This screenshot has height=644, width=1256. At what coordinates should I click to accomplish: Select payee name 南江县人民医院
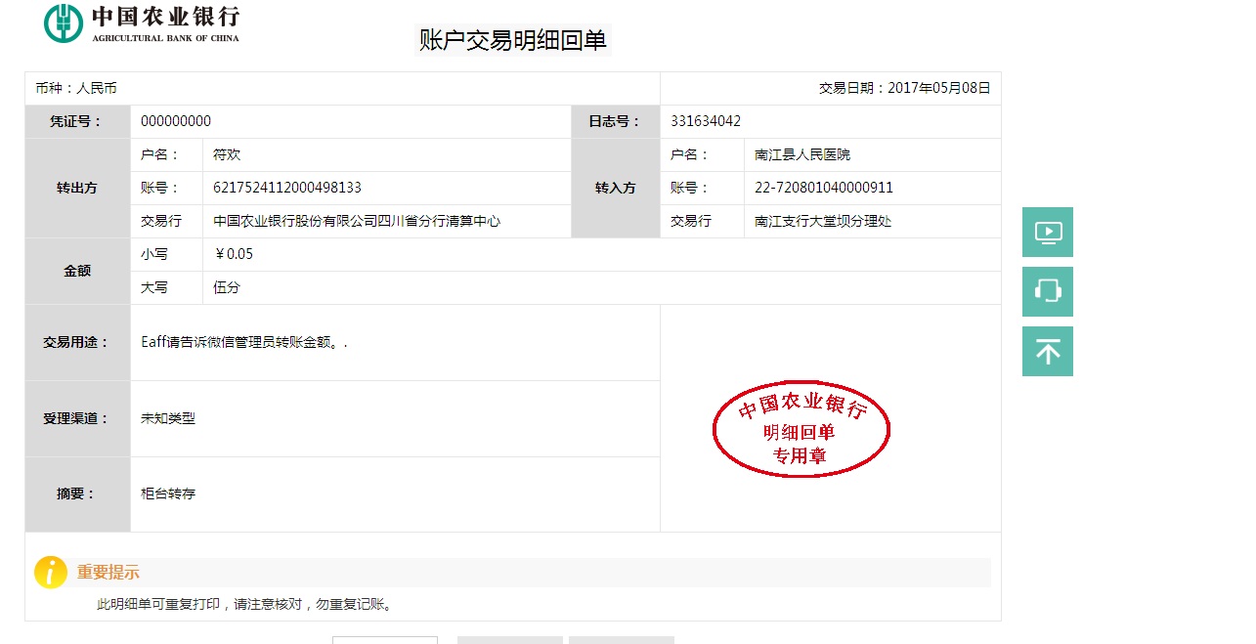click(x=802, y=154)
